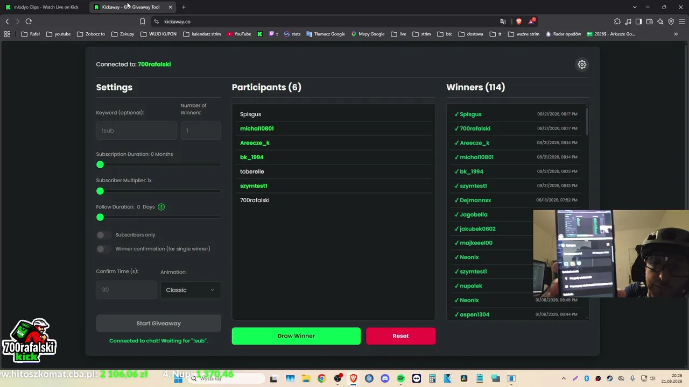The height and width of the screenshot is (387, 689).
Task: Reload the kickaway.co page
Action: [29, 21]
